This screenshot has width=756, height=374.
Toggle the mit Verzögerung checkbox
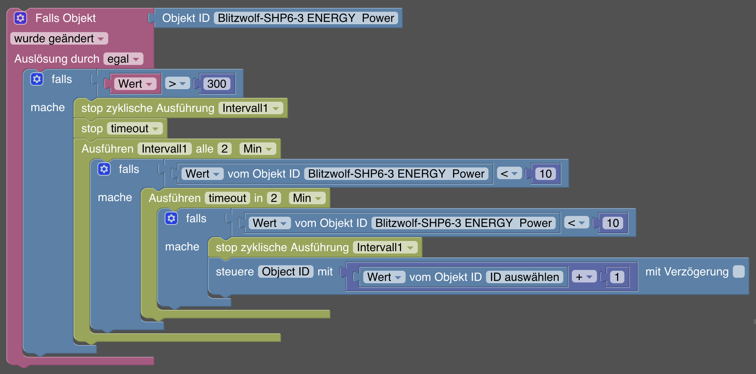click(738, 272)
